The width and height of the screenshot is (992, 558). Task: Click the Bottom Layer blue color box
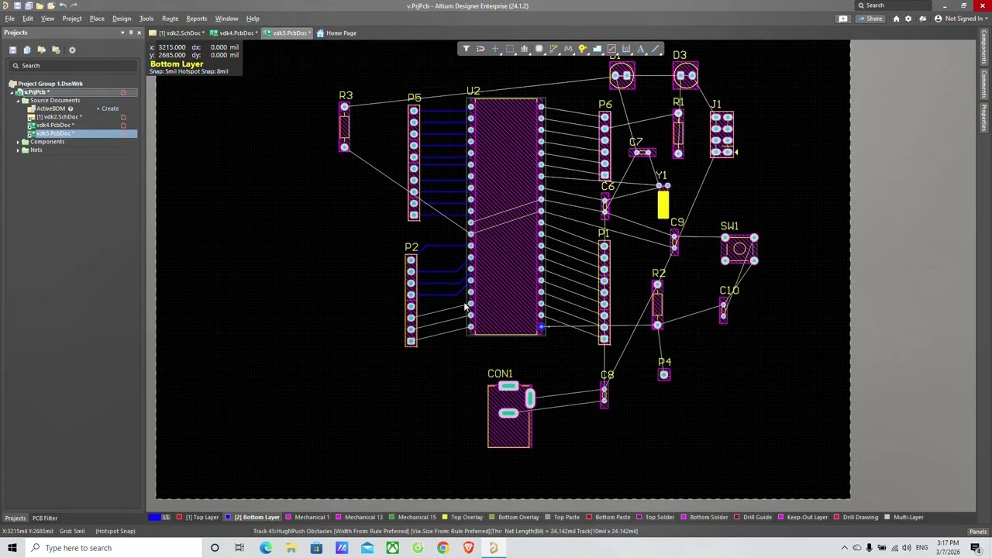coord(228,517)
